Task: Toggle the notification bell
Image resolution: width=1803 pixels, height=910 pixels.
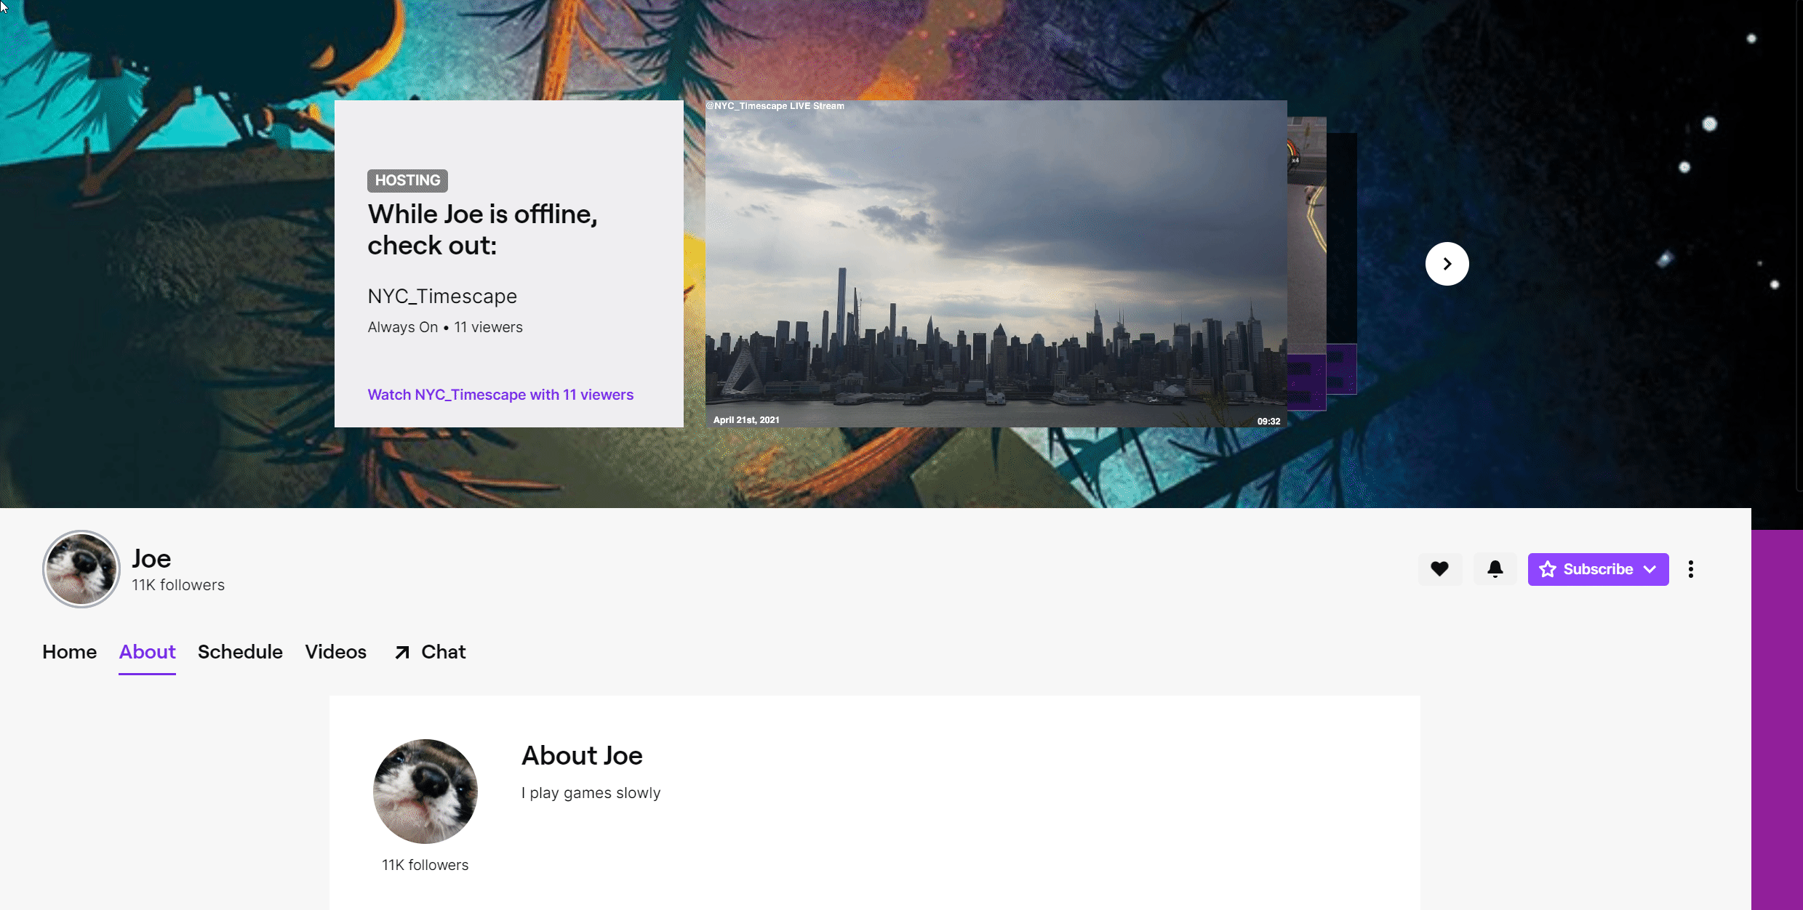Action: click(1495, 569)
